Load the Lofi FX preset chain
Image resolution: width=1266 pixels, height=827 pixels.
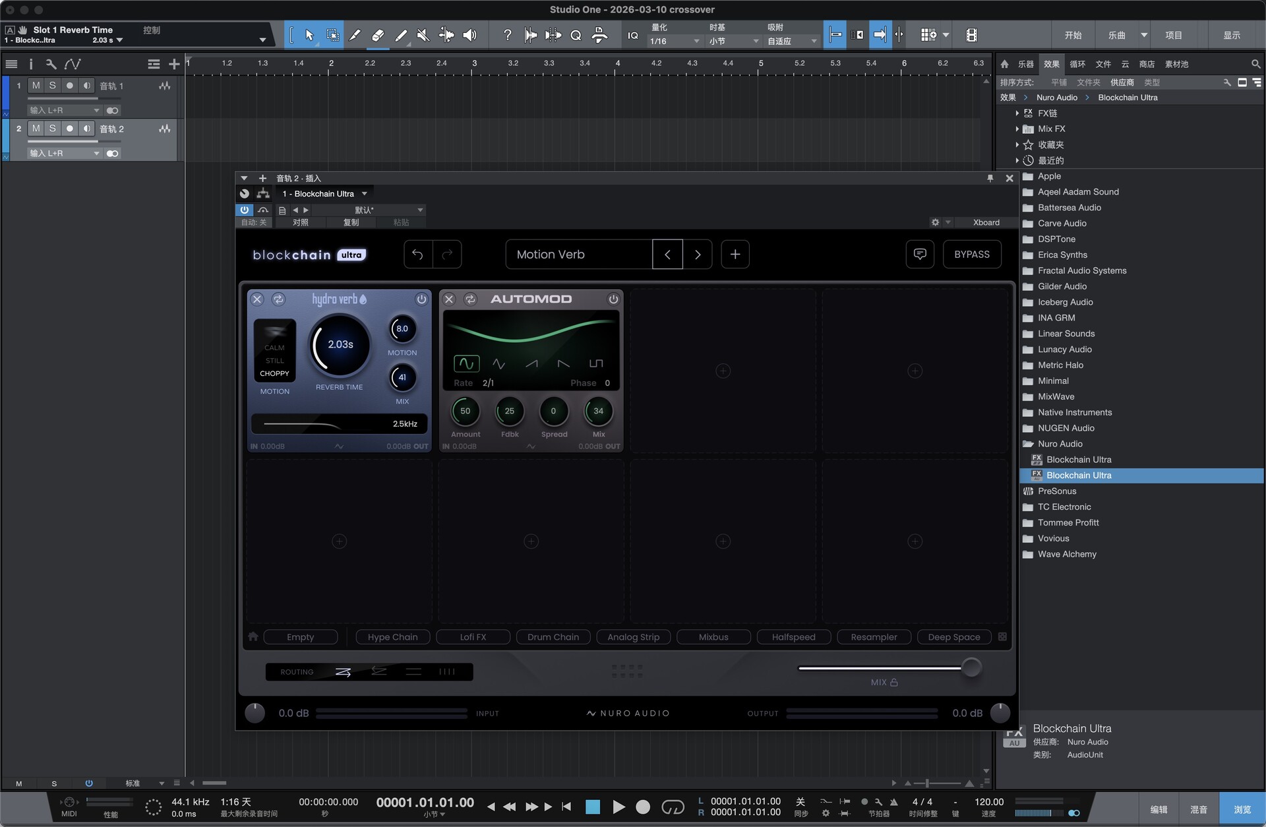[x=473, y=637]
